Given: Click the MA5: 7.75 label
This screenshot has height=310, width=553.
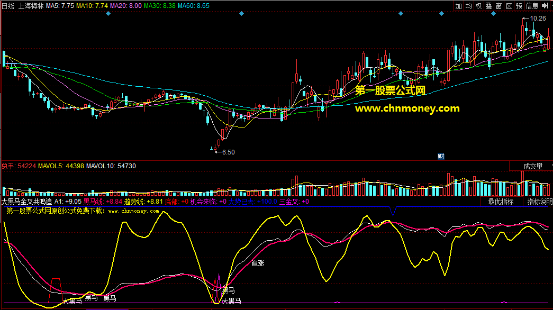Looking at the screenshot, I should click(60, 6).
